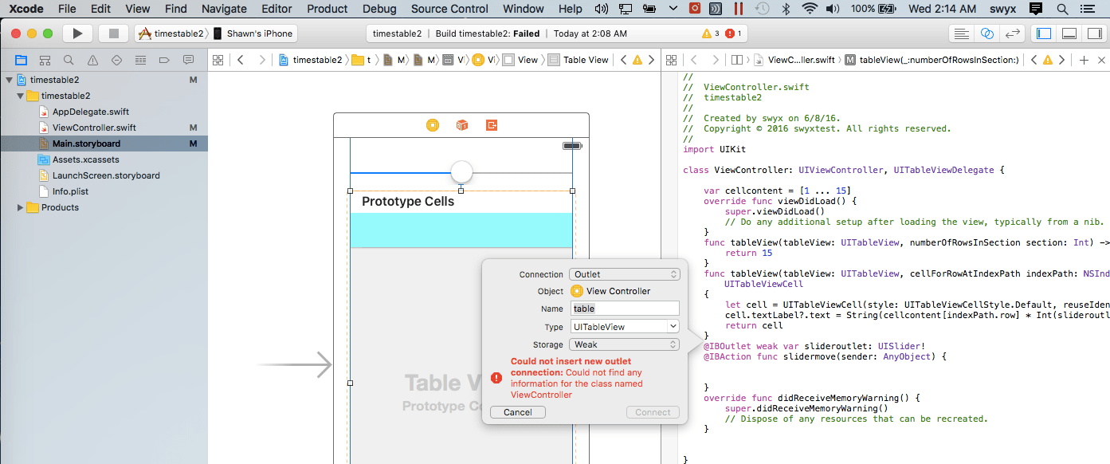The height and width of the screenshot is (464, 1110).
Task: Click Cancel in the outlet popup
Action: coord(517,412)
